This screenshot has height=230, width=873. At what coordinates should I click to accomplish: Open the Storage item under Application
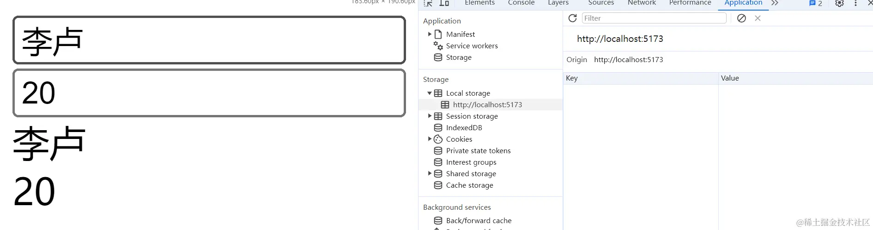click(459, 57)
